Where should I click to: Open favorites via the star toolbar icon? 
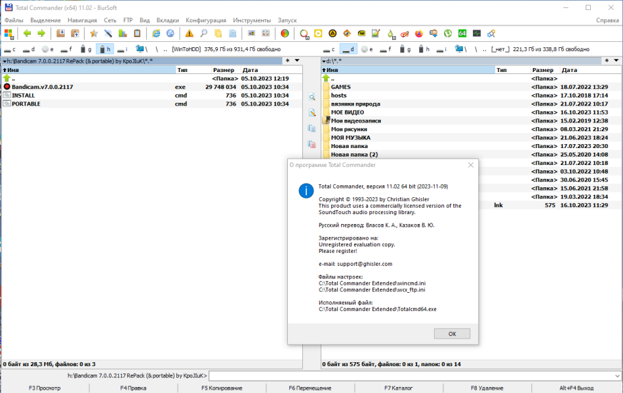94,34
